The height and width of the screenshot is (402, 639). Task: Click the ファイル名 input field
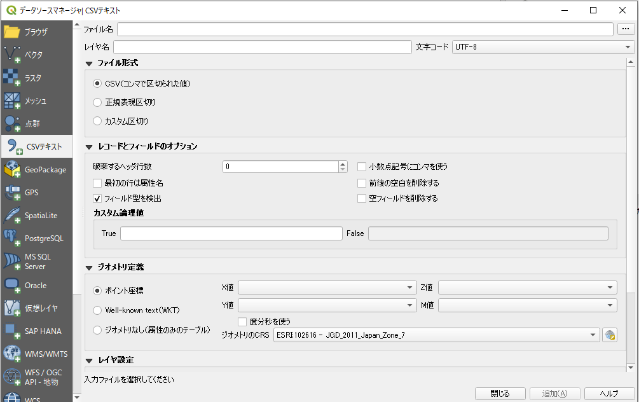(365, 30)
